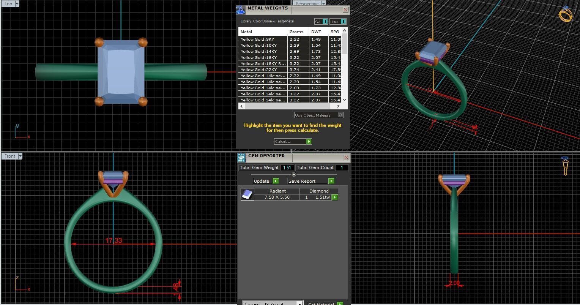The image size is (580, 305).
Task: Click the Metal Weights cone icon
Action: coord(241,10)
